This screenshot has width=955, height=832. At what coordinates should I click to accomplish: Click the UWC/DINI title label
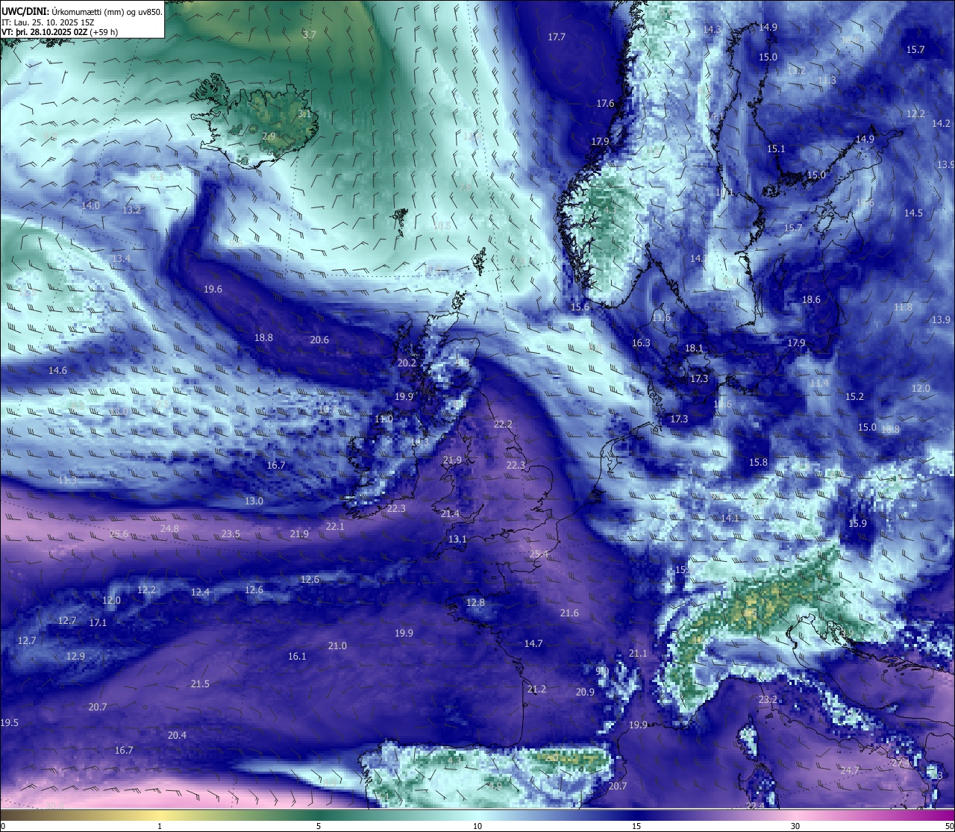pyautogui.click(x=25, y=12)
